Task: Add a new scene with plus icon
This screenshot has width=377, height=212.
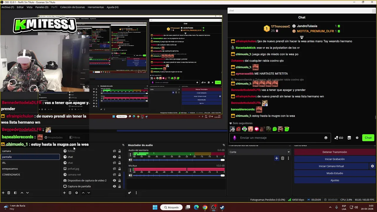Action: [3, 193]
